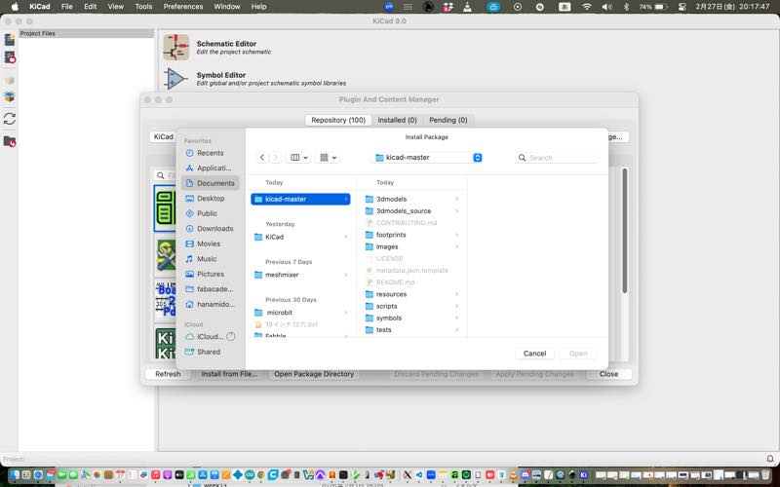Open the column view mode dropdown
780x487 pixels.
click(299, 158)
